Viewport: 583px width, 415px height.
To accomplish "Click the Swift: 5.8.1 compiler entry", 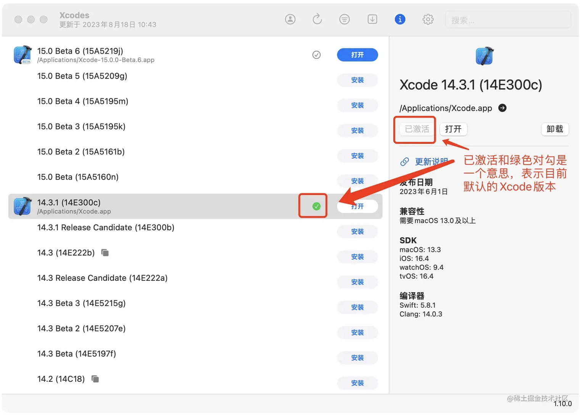I will point(417,305).
